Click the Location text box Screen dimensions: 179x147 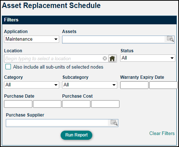pyautogui.click(x=53, y=58)
